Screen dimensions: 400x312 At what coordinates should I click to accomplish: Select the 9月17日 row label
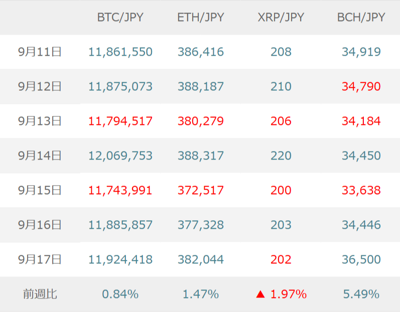tap(40, 259)
